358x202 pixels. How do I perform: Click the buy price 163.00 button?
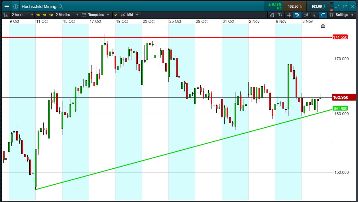(x=318, y=7)
